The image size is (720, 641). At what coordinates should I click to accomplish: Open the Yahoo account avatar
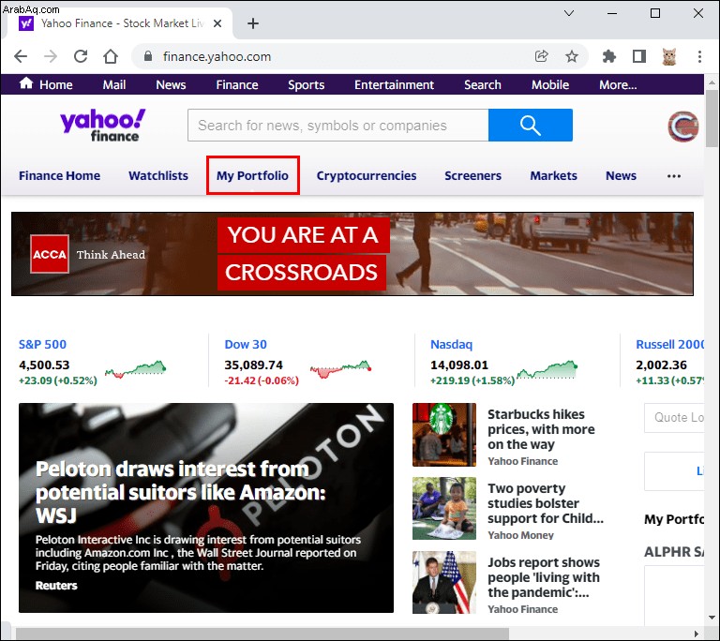[x=682, y=127]
